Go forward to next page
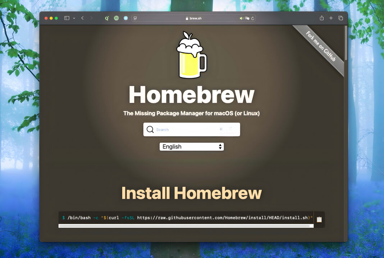Image resolution: width=384 pixels, height=258 pixels. [x=91, y=18]
